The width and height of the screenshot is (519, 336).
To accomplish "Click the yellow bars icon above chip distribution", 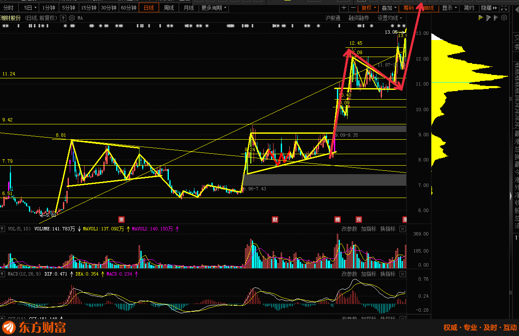I will 481,17.
